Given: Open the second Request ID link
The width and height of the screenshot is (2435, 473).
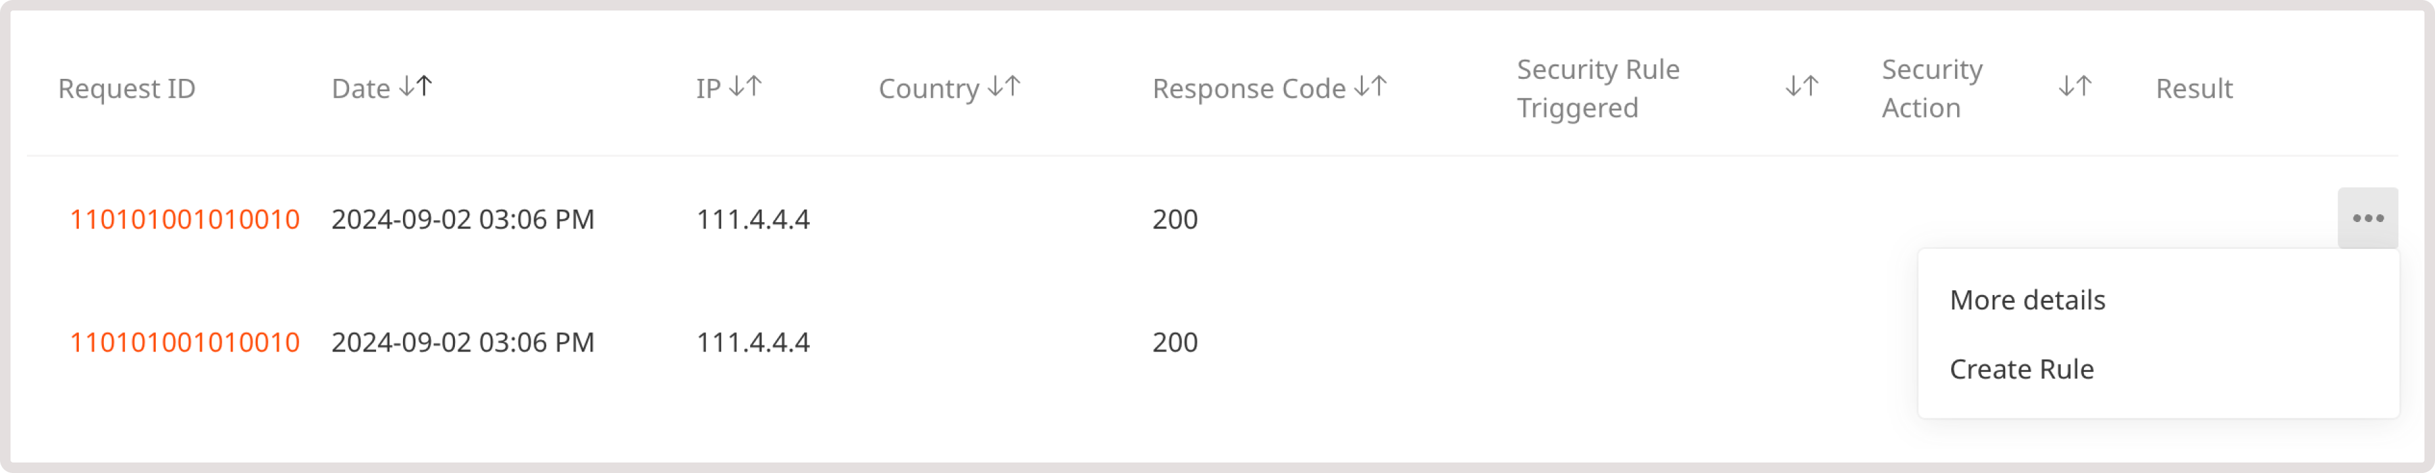Looking at the screenshot, I should coord(185,341).
